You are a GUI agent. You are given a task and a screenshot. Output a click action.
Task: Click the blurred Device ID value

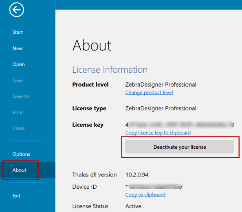(x=154, y=187)
